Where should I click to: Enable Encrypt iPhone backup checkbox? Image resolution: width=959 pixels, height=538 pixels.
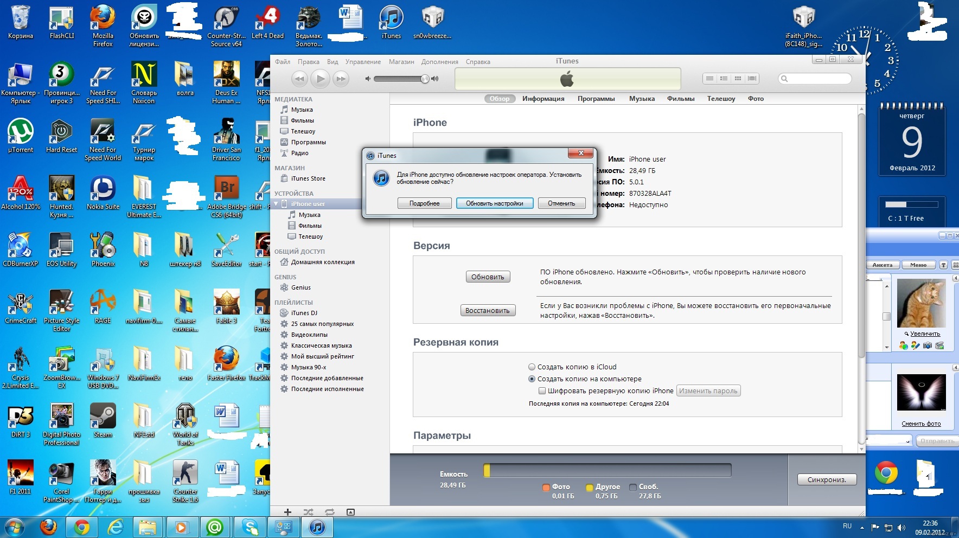[542, 390]
